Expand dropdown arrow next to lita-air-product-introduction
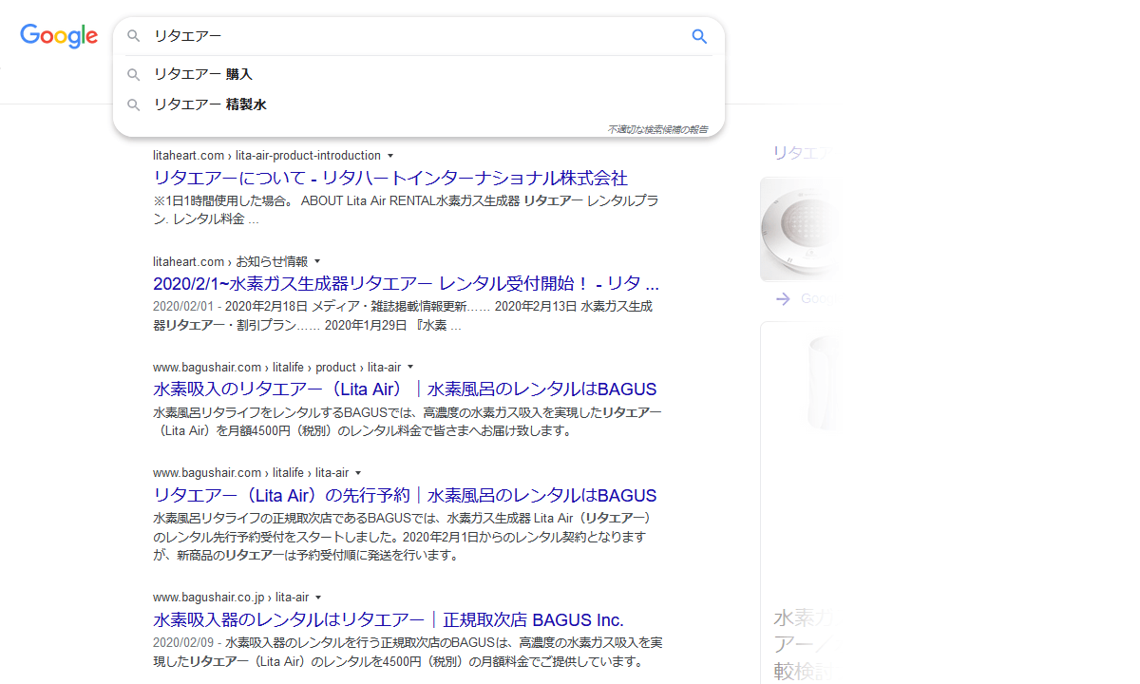1140x684 pixels. pyautogui.click(x=390, y=155)
